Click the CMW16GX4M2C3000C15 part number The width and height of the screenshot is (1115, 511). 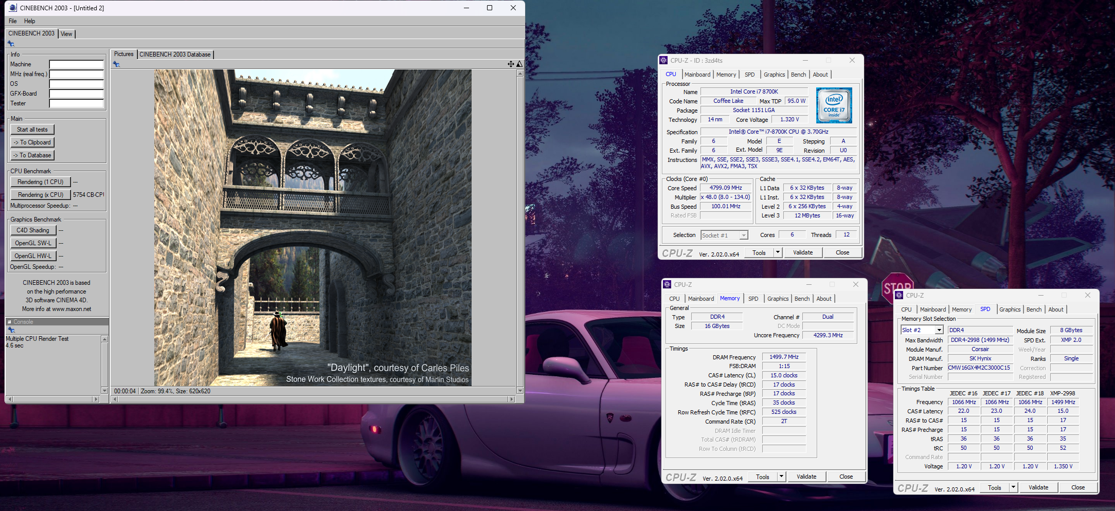point(979,368)
